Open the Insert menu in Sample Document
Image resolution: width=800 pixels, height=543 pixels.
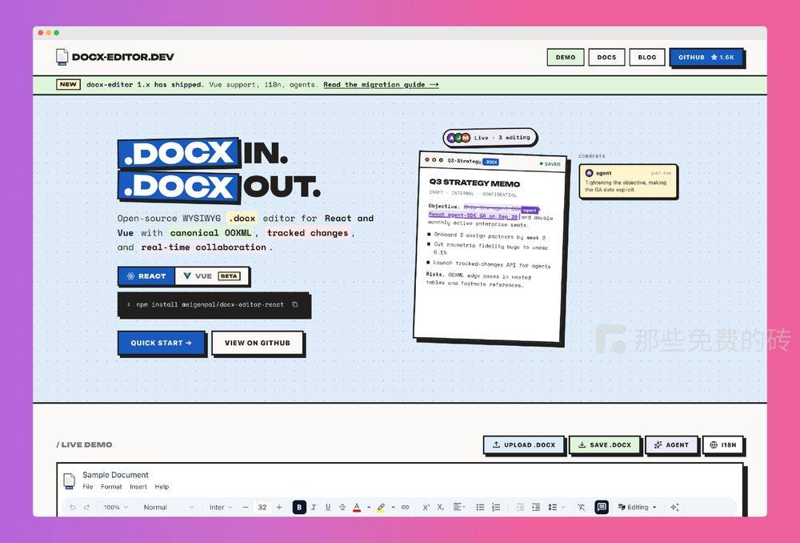point(138,487)
